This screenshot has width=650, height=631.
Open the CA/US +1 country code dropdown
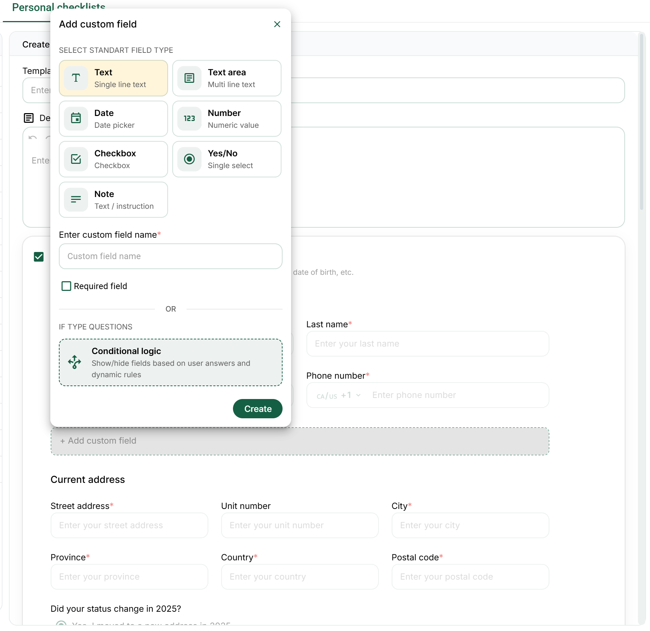click(x=338, y=395)
